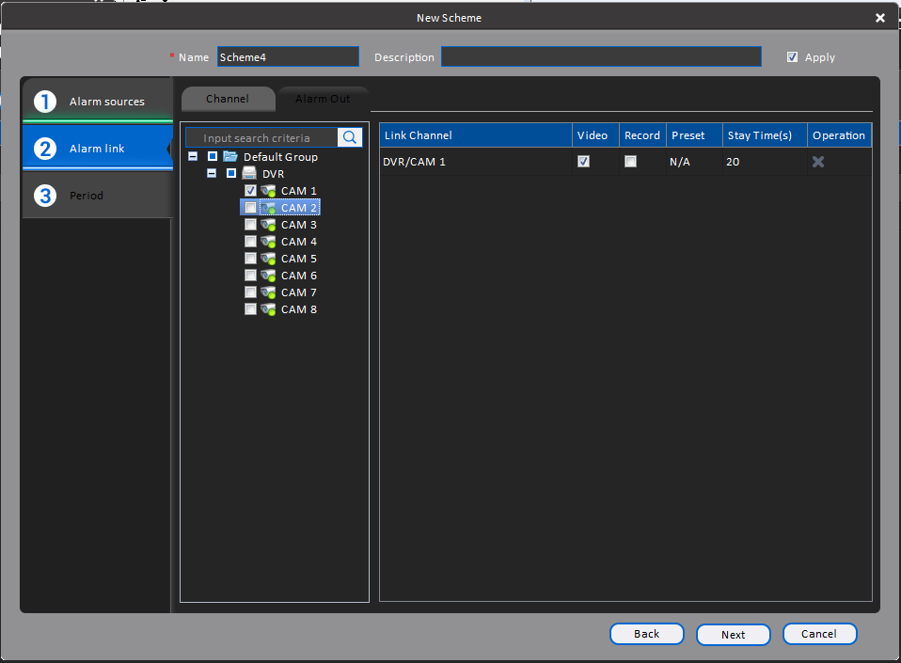Collapse the DVR tree node
901x663 pixels.
tap(212, 173)
